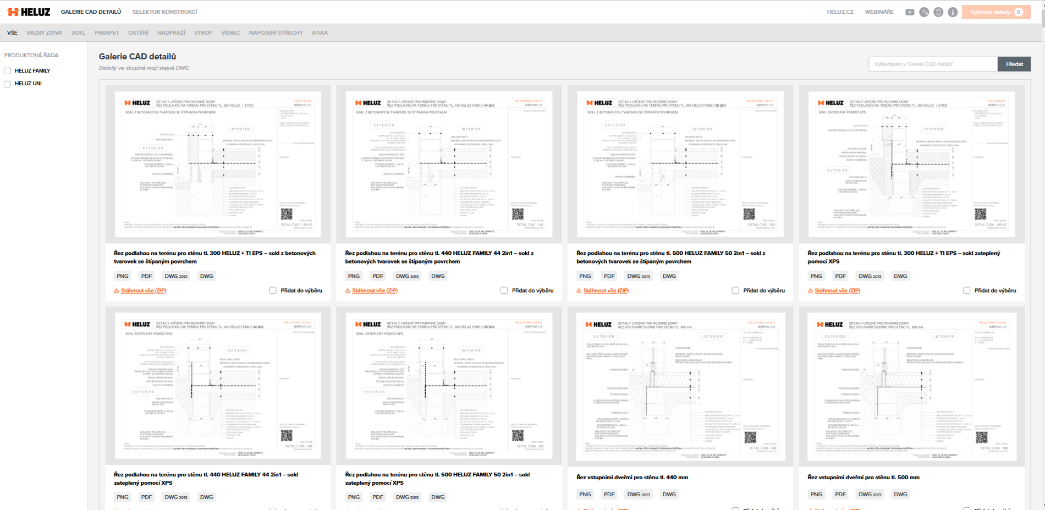Screen dimensions: 1045x510
Task: Open GALERIE CAD DETAILŮ menu item
Action: pyautogui.click(x=91, y=12)
